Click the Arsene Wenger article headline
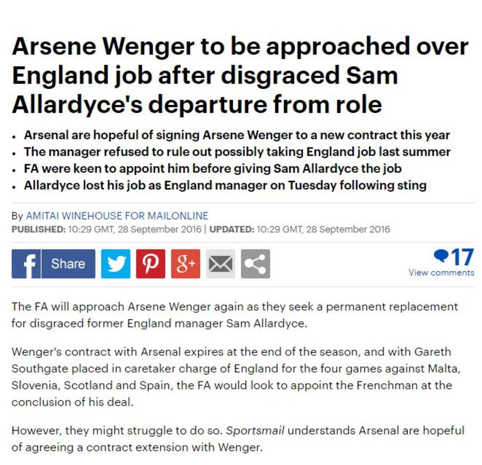482x465 pixels. [240, 75]
